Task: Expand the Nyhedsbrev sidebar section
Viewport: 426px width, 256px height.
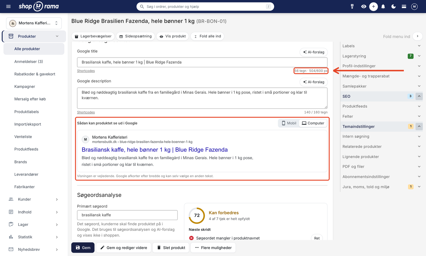Action: point(34,249)
